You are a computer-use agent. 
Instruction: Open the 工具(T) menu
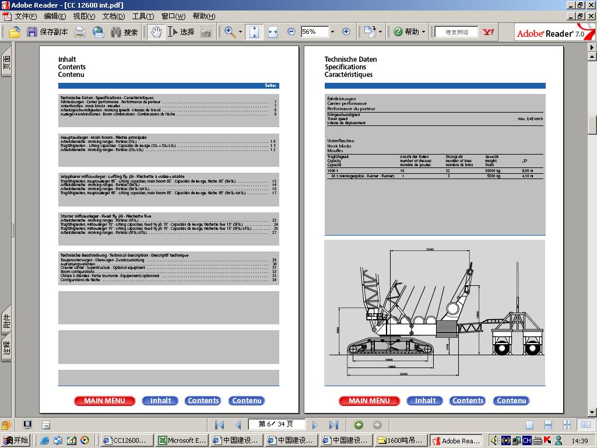143,16
